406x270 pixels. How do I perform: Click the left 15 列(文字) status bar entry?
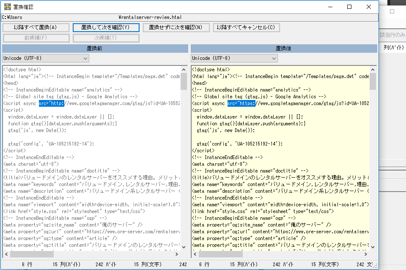tap(148, 265)
